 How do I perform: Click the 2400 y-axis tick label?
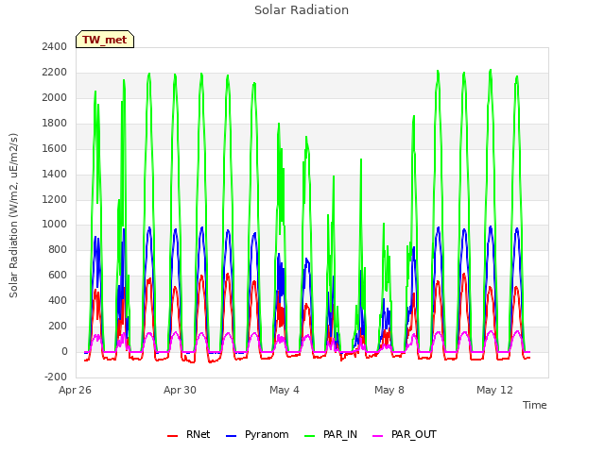(x=55, y=46)
